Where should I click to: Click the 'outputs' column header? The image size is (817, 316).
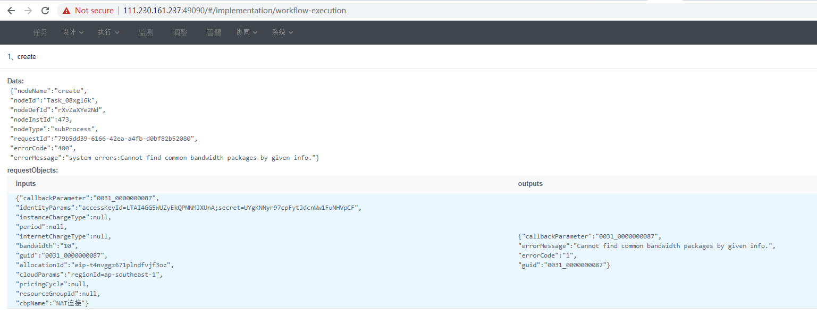(x=530, y=184)
